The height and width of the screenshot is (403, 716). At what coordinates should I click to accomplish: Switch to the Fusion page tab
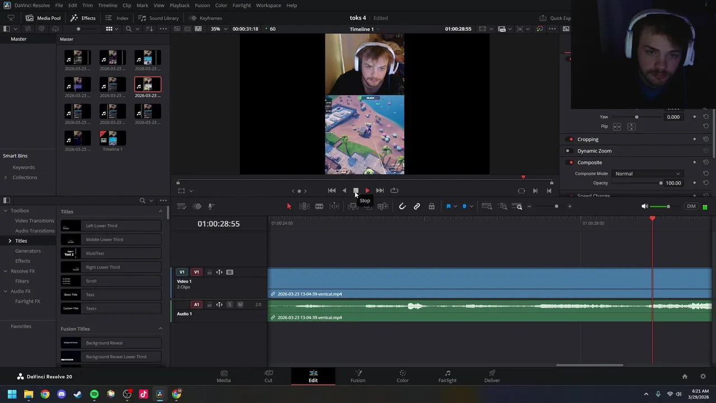coord(358,376)
